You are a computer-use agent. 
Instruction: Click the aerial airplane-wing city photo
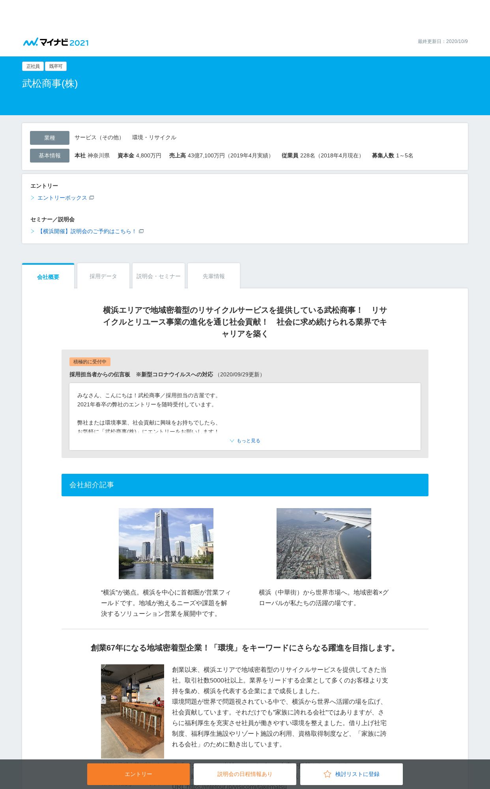[324, 544]
